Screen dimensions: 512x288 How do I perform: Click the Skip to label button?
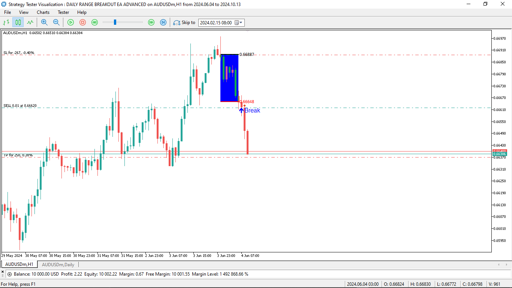(184, 22)
